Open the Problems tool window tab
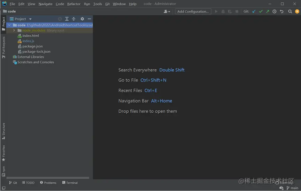Viewport: 301px width, 191px height. click(48, 183)
